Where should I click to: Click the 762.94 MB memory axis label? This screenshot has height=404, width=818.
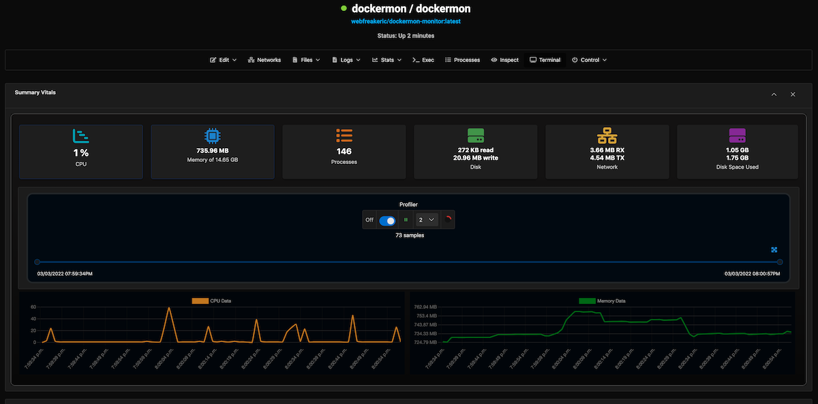click(427, 307)
